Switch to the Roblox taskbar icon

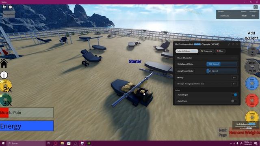coord(82,143)
